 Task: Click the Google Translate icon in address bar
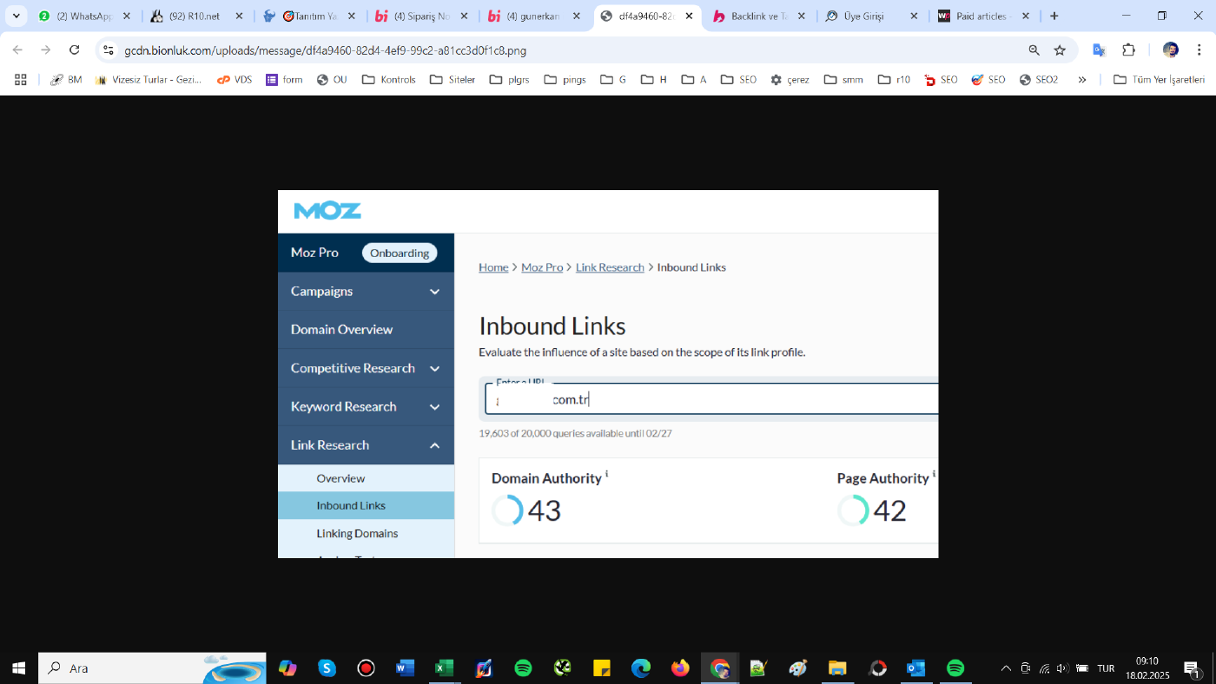pos(1099,50)
